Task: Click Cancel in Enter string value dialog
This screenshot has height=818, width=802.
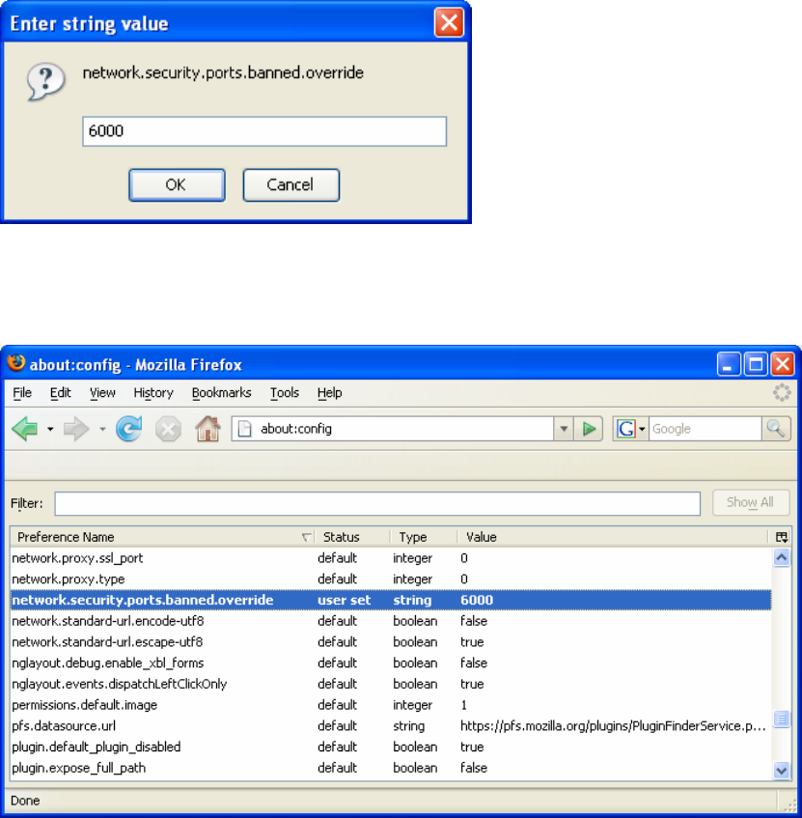Action: coord(290,184)
